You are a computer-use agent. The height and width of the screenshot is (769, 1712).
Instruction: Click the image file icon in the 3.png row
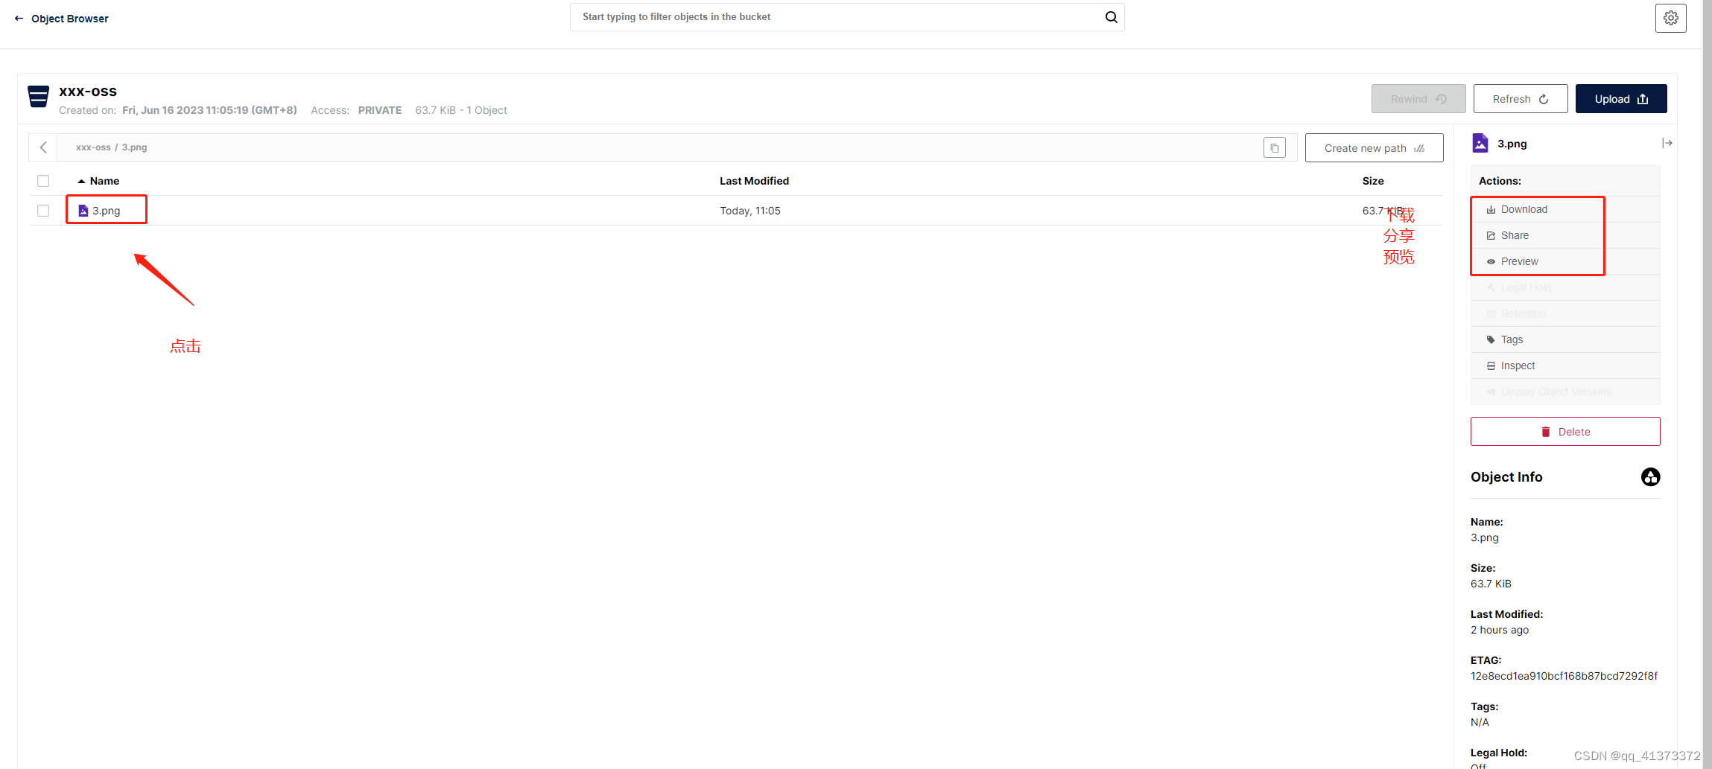point(83,211)
